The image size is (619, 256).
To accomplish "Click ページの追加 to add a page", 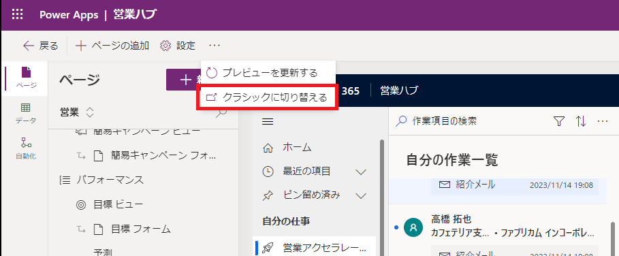I will [112, 46].
